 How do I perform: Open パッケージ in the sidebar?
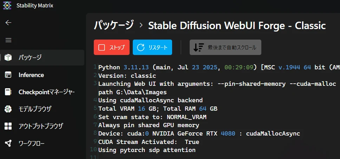point(42,57)
